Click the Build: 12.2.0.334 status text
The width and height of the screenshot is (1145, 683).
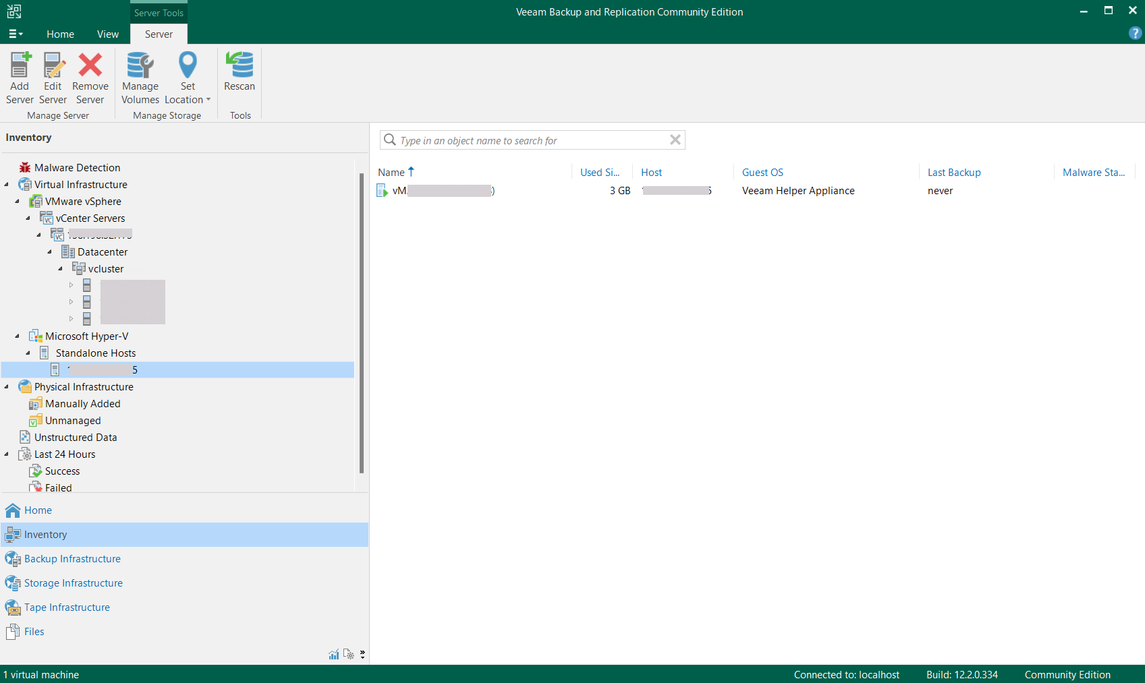961,675
